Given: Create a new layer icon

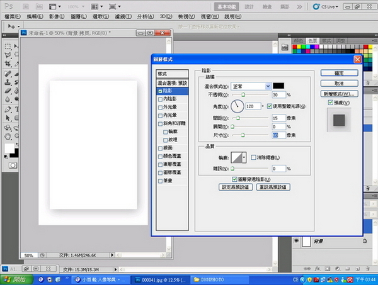Looking at the screenshot, I should tap(358, 269).
